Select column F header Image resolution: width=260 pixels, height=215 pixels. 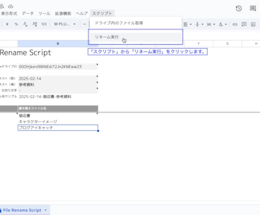pyautogui.click(x=198, y=44)
